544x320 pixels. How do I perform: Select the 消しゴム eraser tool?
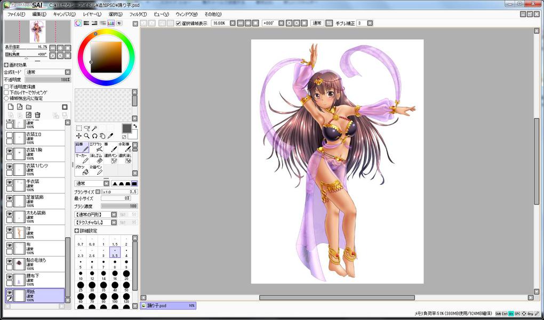point(96,159)
